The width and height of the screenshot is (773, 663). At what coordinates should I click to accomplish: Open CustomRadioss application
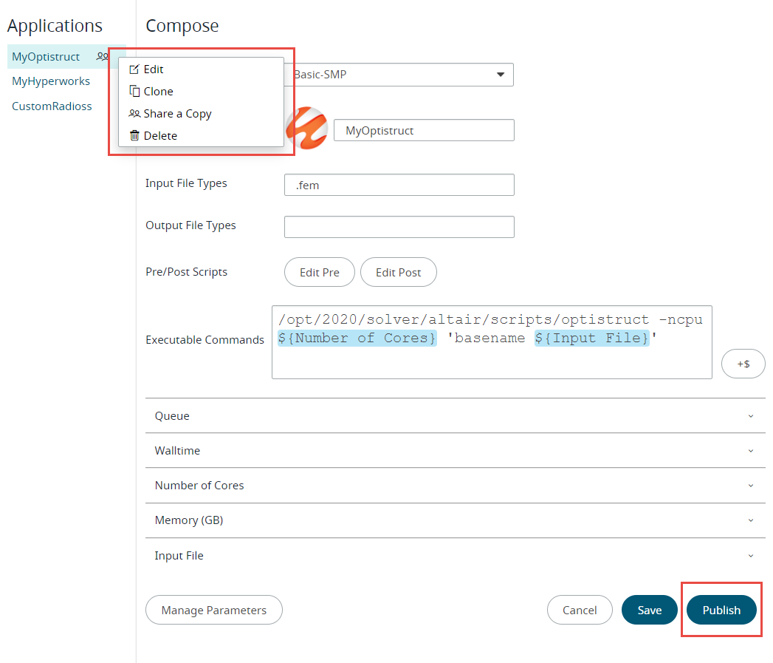52,106
